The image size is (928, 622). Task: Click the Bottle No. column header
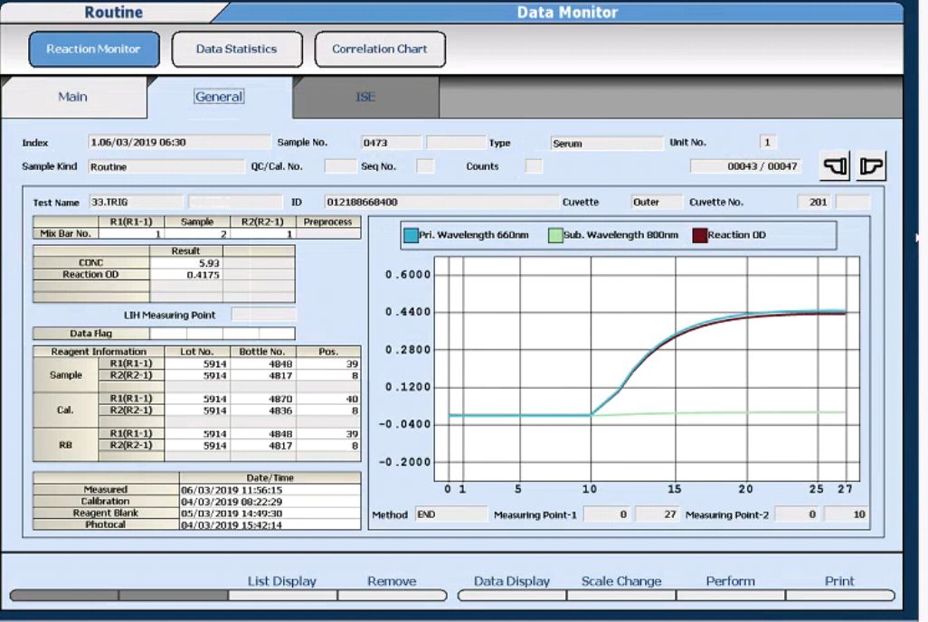coord(263,352)
